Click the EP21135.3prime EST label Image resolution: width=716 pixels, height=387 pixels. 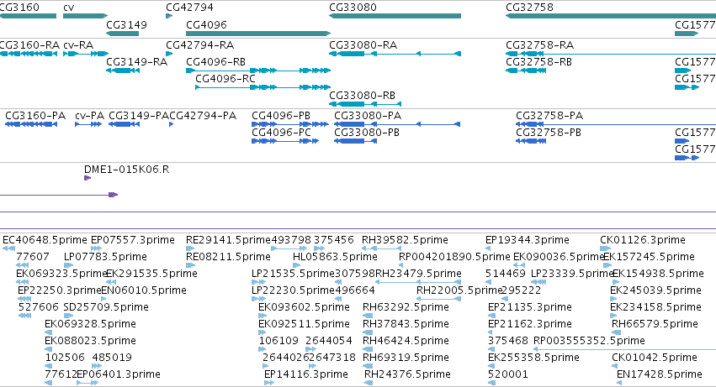(x=530, y=308)
